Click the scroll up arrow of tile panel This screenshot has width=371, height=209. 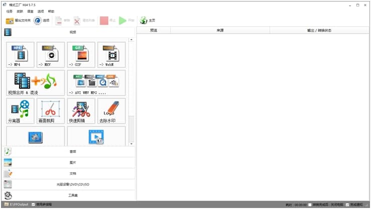(131, 39)
